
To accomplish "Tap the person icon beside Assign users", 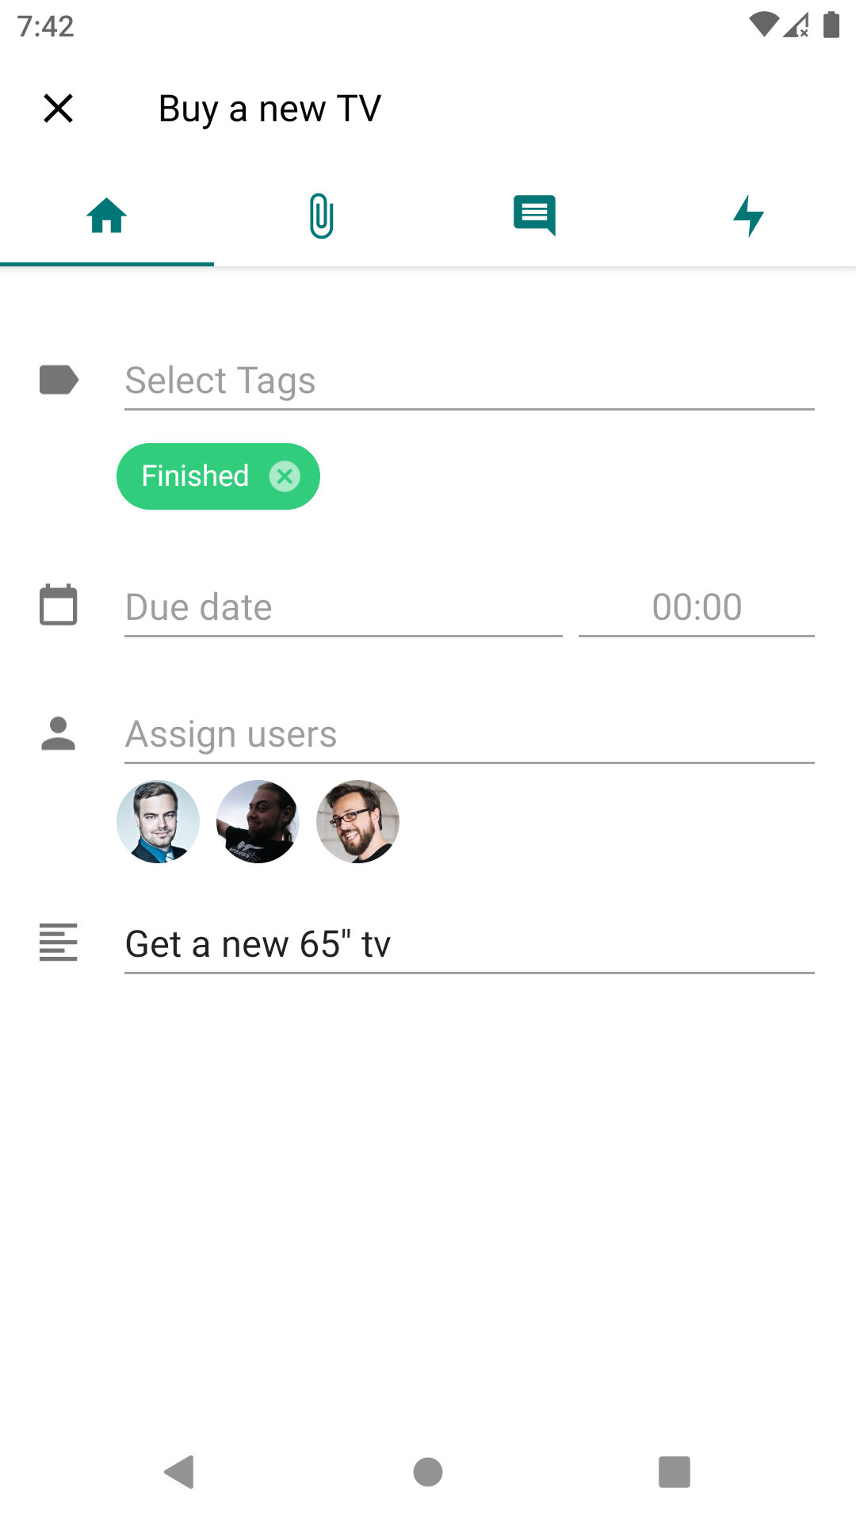I will click(x=59, y=733).
